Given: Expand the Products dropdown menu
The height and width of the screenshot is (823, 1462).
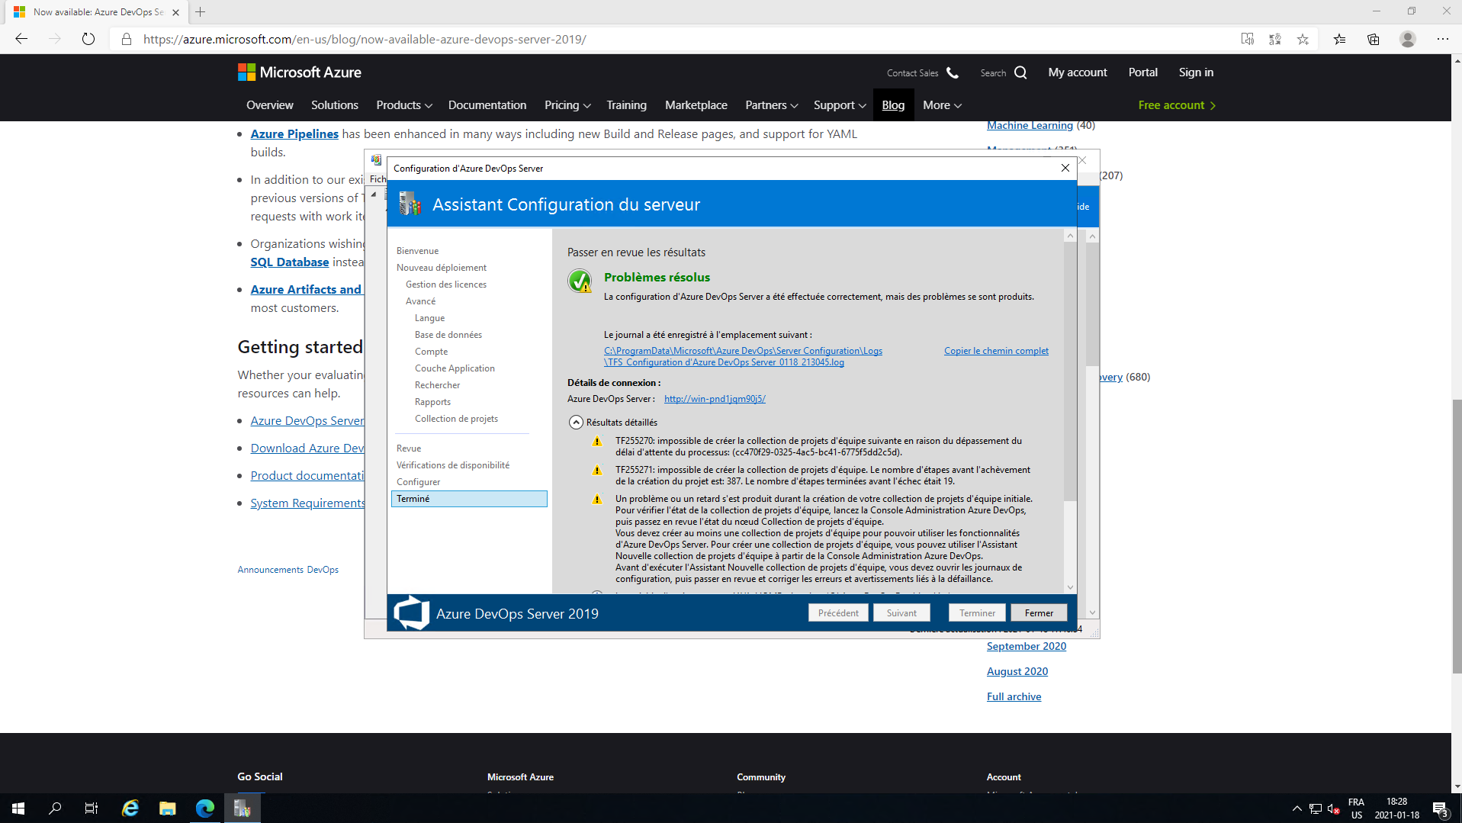Looking at the screenshot, I should click(x=403, y=105).
